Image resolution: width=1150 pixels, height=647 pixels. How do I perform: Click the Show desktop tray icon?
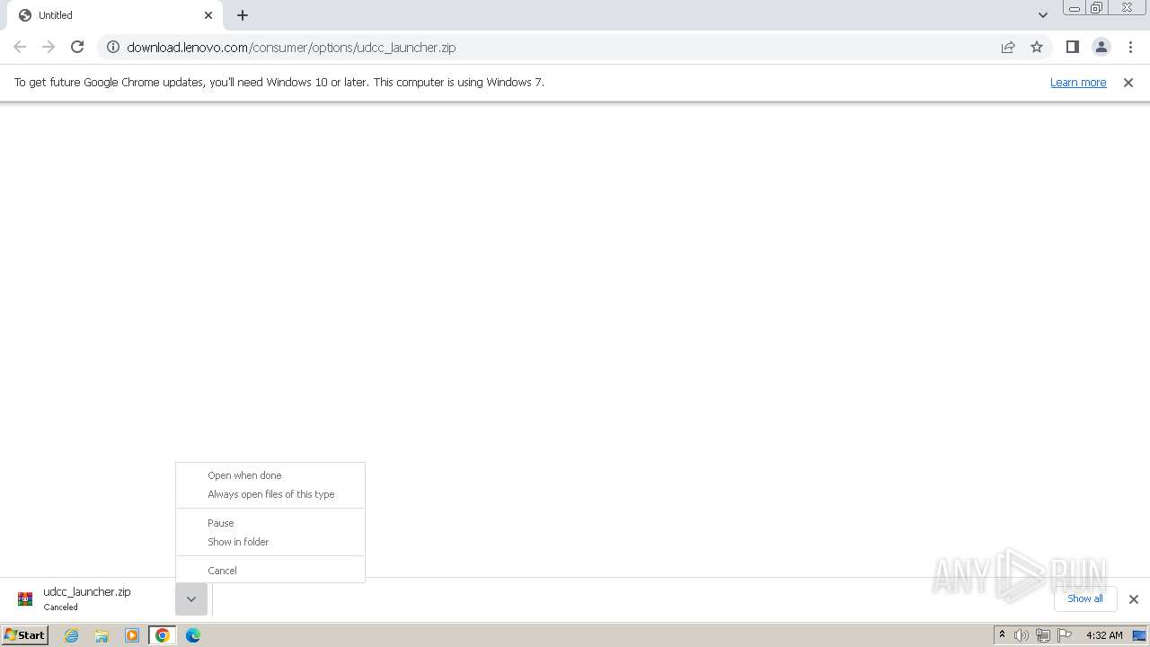pos(1139,635)
